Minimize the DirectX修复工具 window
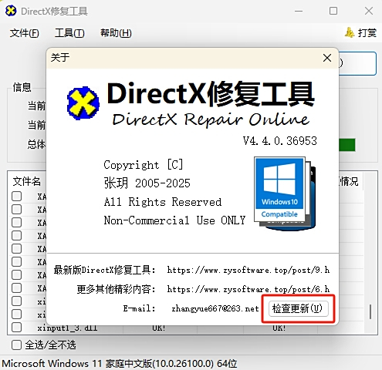The height and width of the screenshot is (370, 382). [299, 11]
